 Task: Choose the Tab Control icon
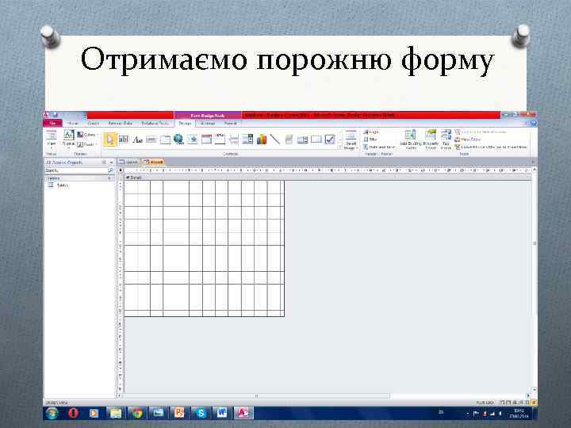pyautogui.click(x=165, y=139)
